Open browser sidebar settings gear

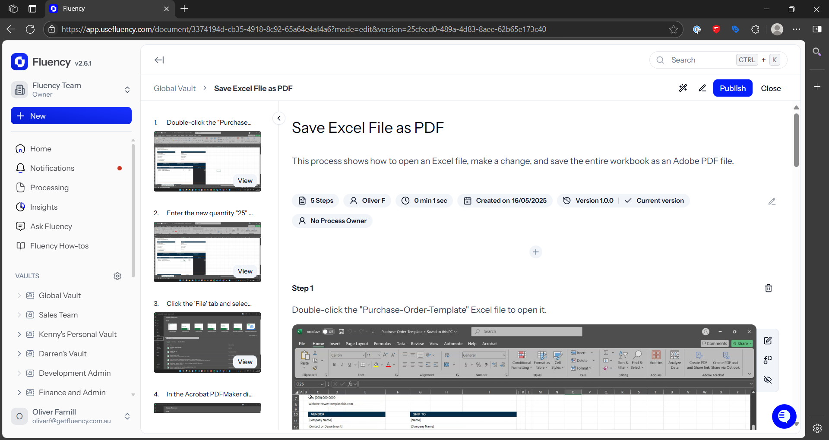(817, 428)
